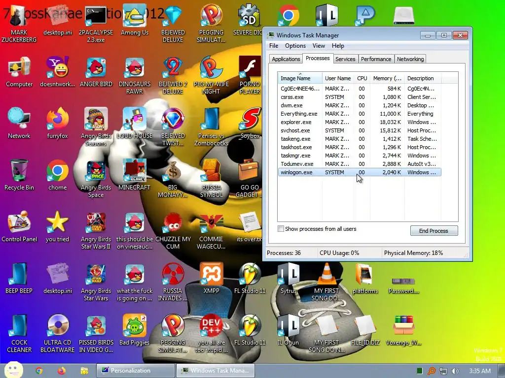Click the End Process button
The height and width of the screenshot is (378, 505).
[x=433, y=231]
